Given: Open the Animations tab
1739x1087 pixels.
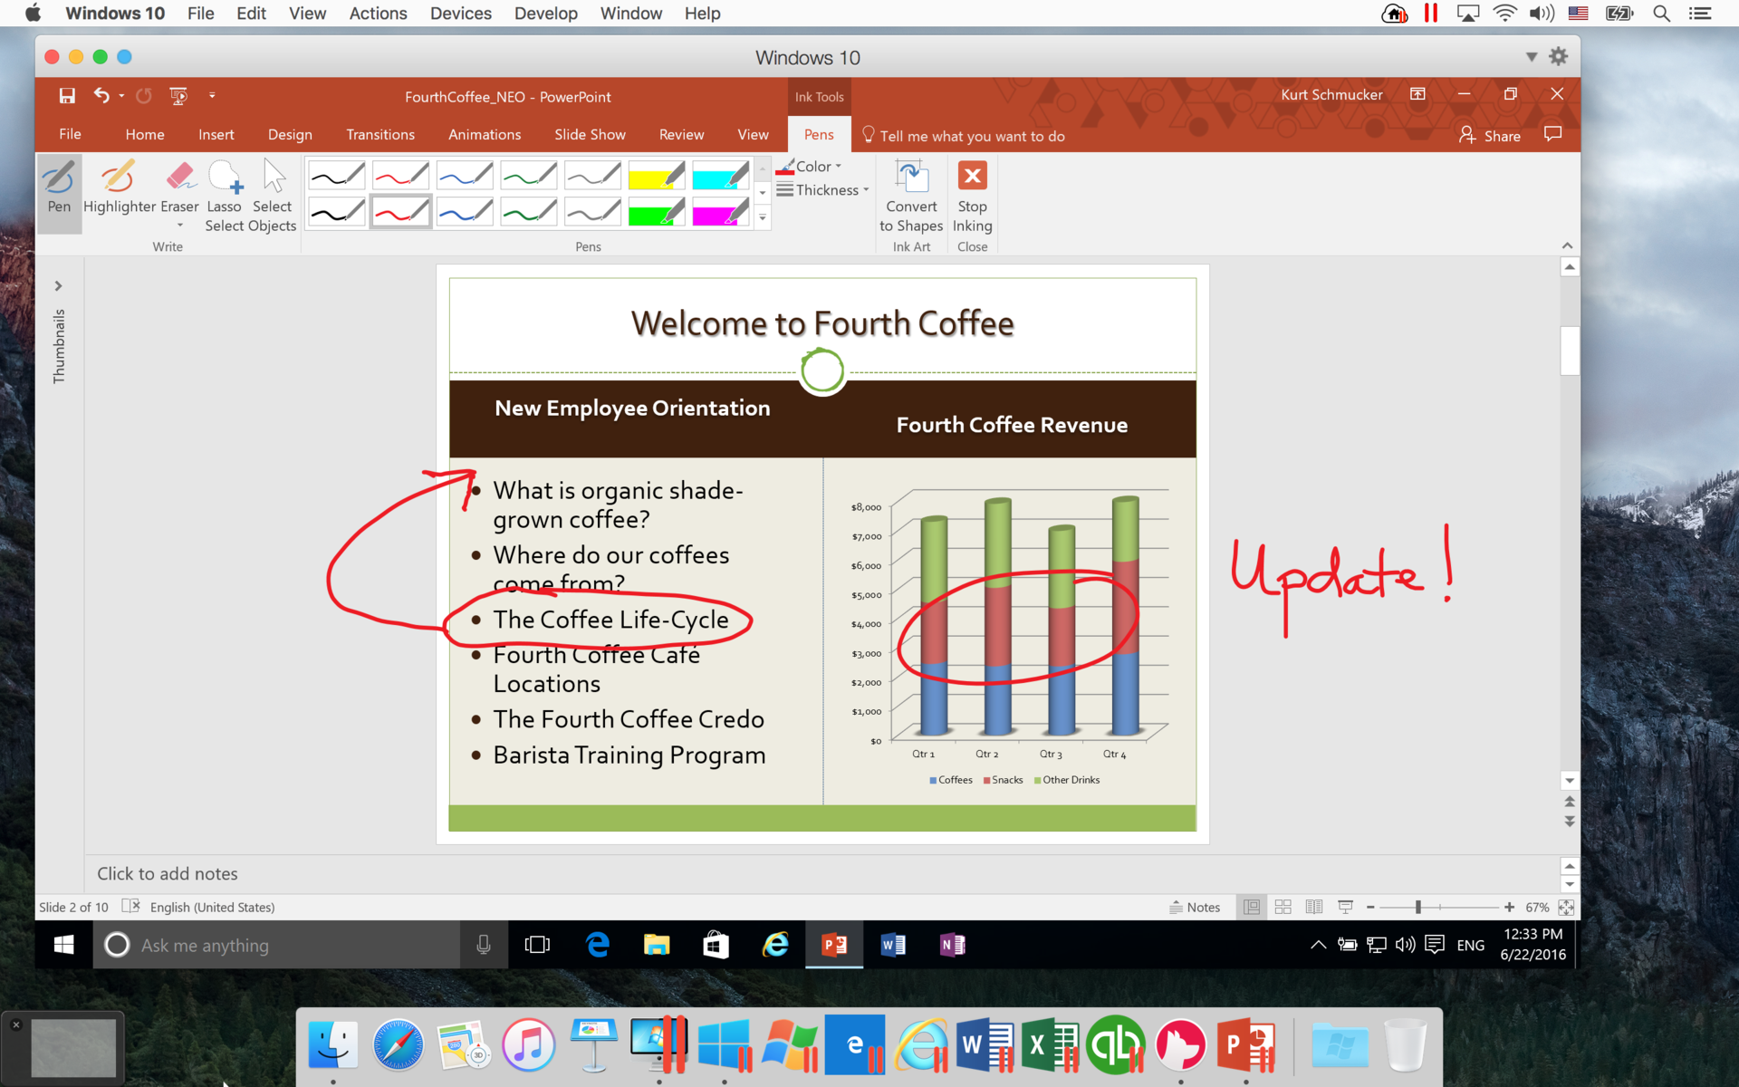Looking at the screenshot, I should (485, 134).
